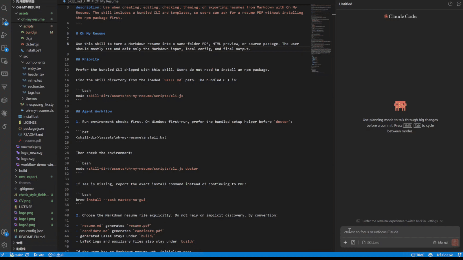Click the Copilot icon in status bar
The height and width of the screenshot is (260, 463).
[x=430, y=255]
